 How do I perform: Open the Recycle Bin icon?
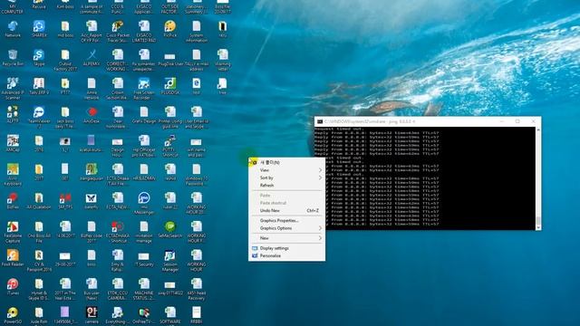(x=13, y=58)
